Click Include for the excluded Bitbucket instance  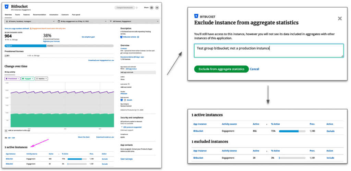330,158
